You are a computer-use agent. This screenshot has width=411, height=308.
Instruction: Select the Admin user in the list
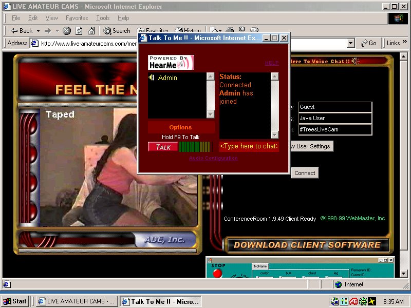(167, 78)
